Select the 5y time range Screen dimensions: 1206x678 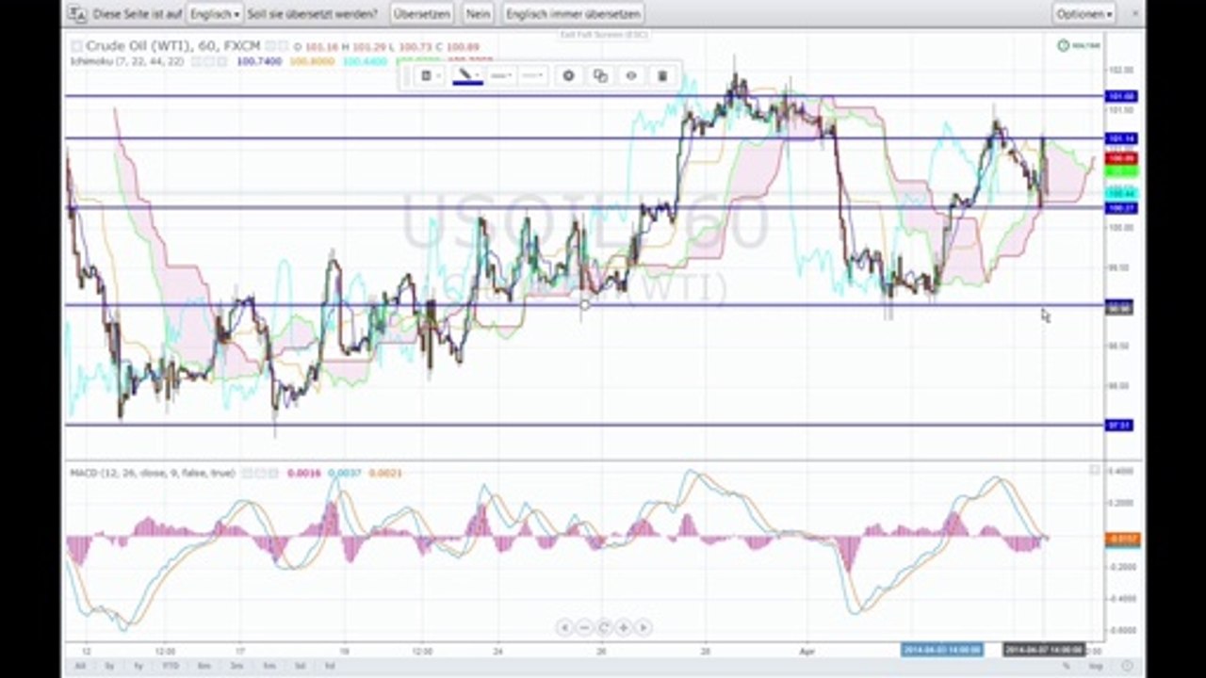(110, 666)
